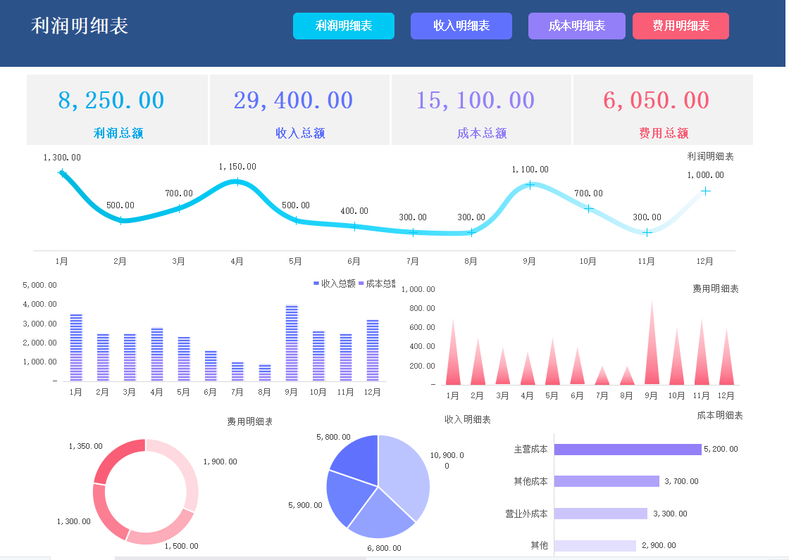The image size is (789, 560).
Task: Select the 15,100.00 成本总额 summary card
Action: pyautogui.click(x=480, y=110)
